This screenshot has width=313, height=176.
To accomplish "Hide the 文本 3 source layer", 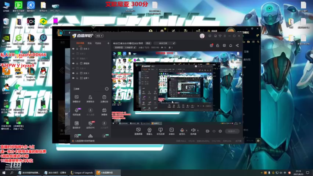I will tap(73, 48).
